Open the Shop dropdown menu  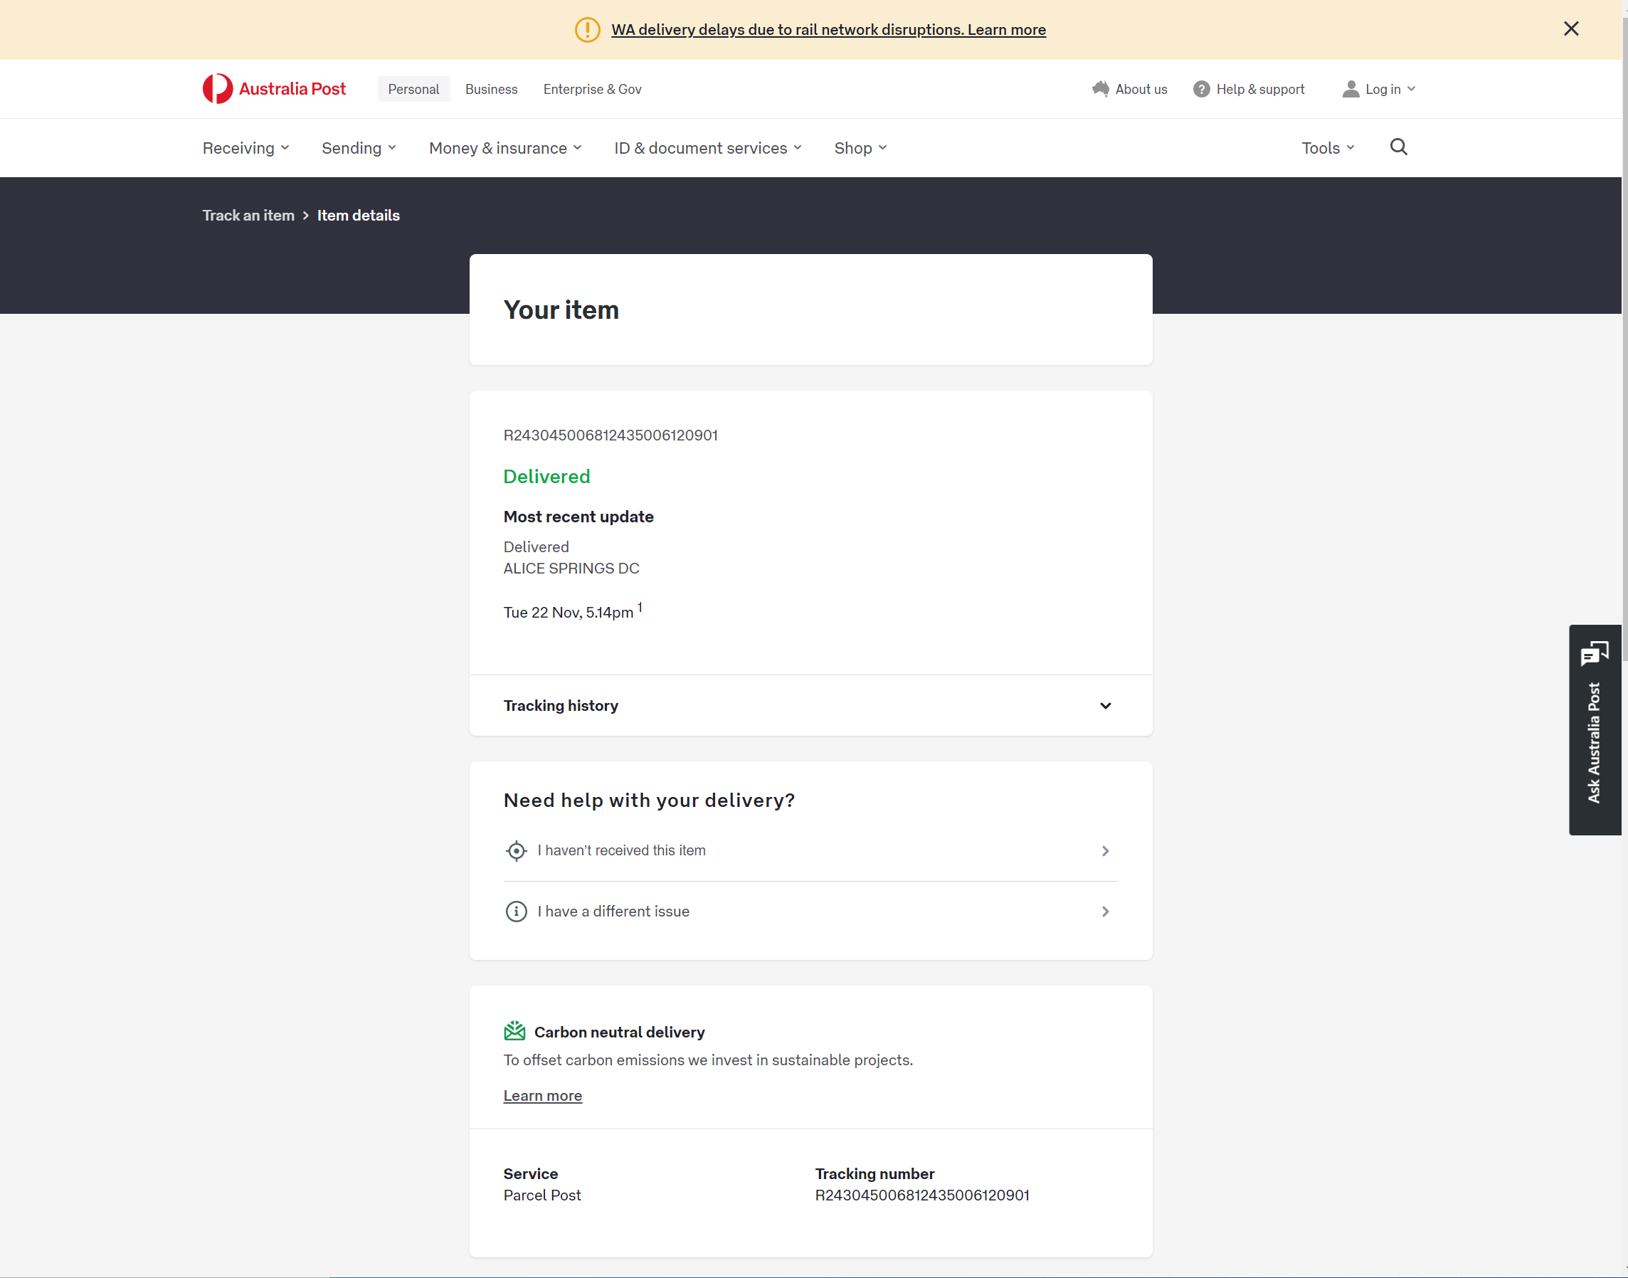coord(860,148)
